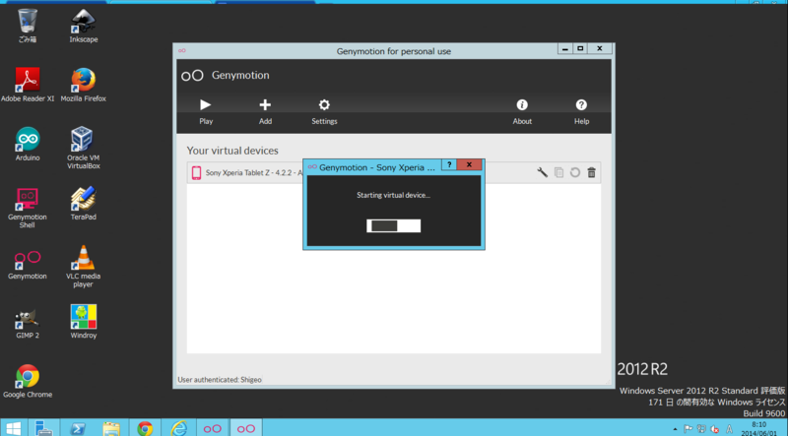The image size is (788, 436).
Task: Click Server Manager in the taskbar
Action: click(x=43, y=428)
